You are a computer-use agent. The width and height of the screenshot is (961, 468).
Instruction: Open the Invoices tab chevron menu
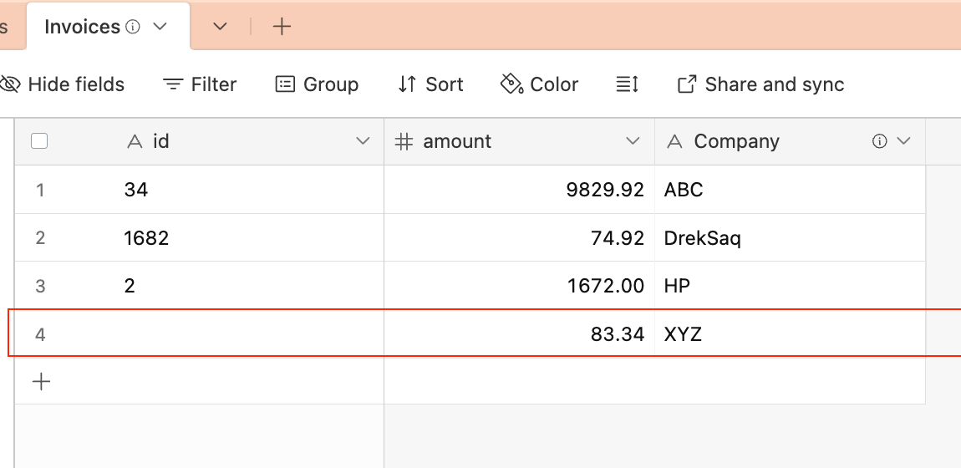160,27
